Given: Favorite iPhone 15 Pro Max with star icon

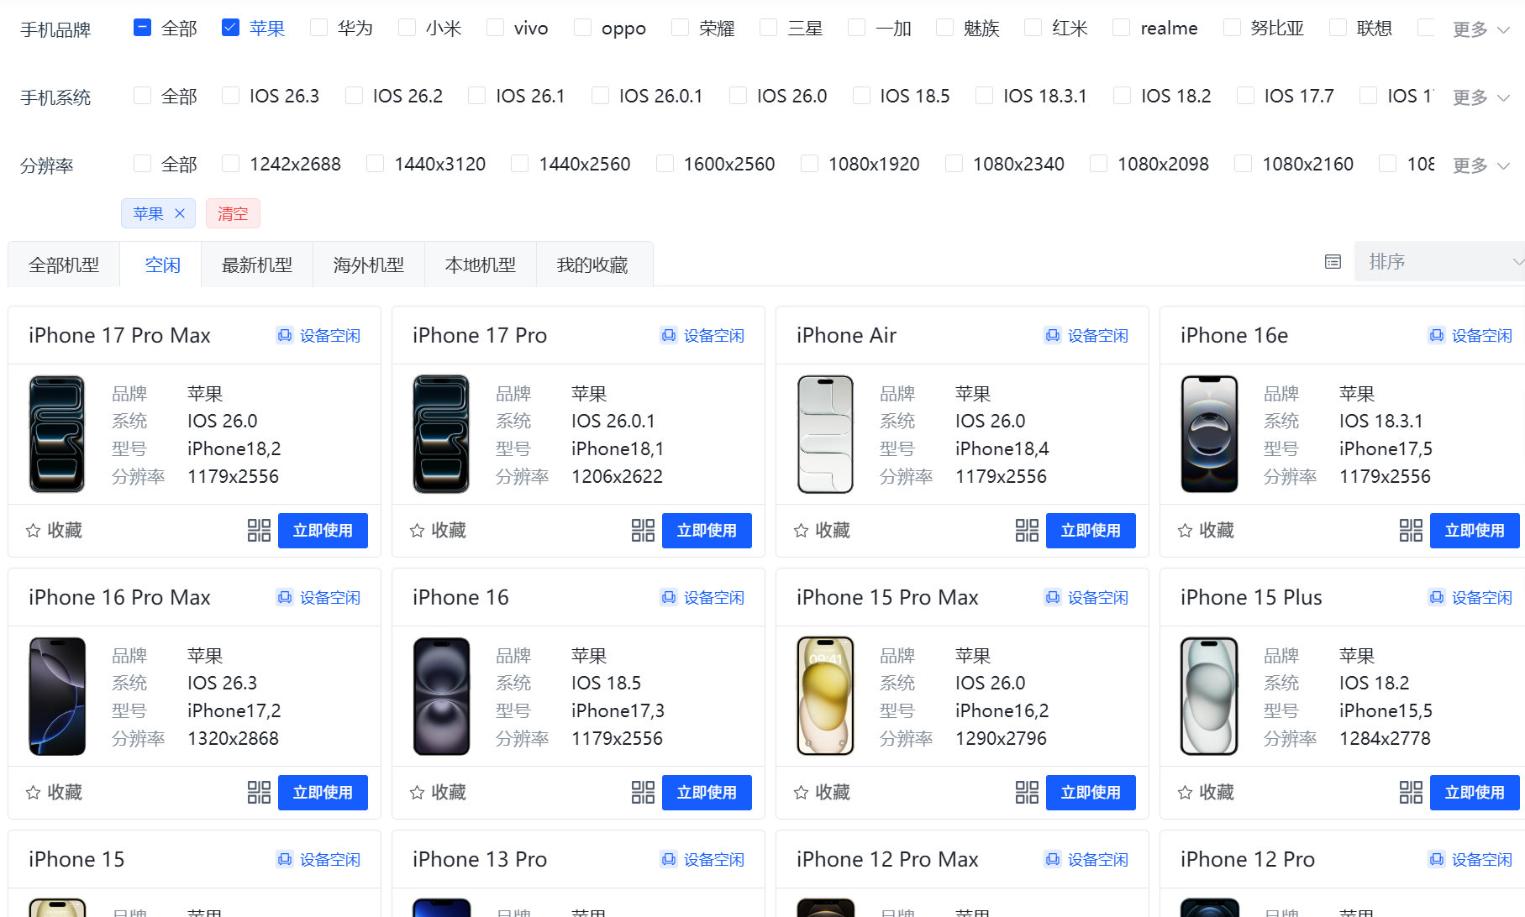Looking at the screenshot, I should point(801,793).
